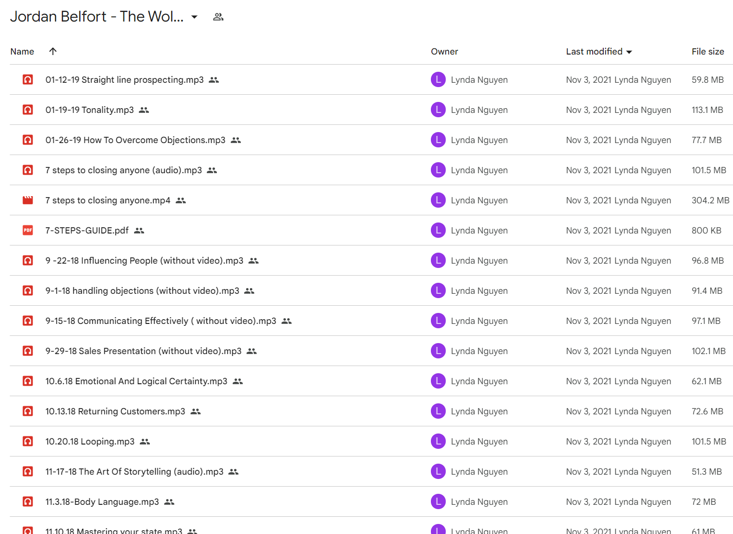
Task: Click shared icon next to 7 steps to closing anyone.mp4
Action: click(x=180, y=200)
